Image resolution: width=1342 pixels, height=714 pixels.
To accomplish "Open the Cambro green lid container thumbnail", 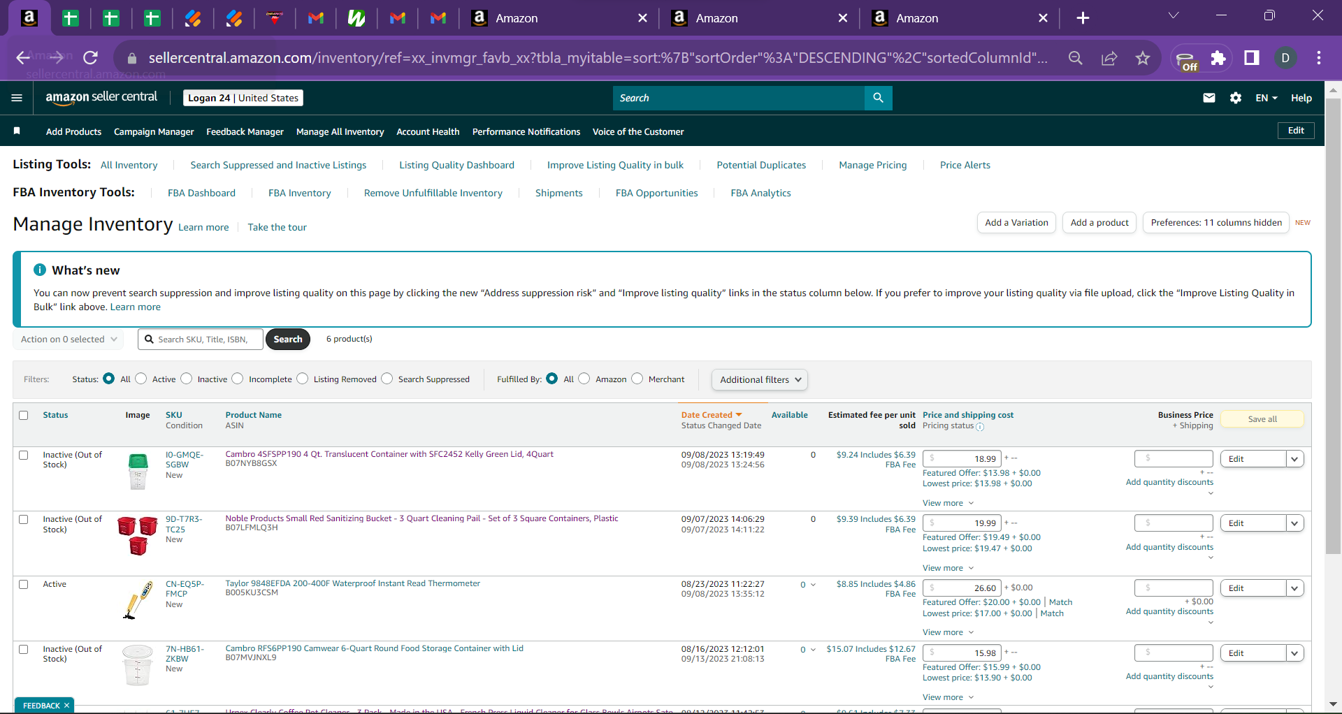I will pos(138,472).
